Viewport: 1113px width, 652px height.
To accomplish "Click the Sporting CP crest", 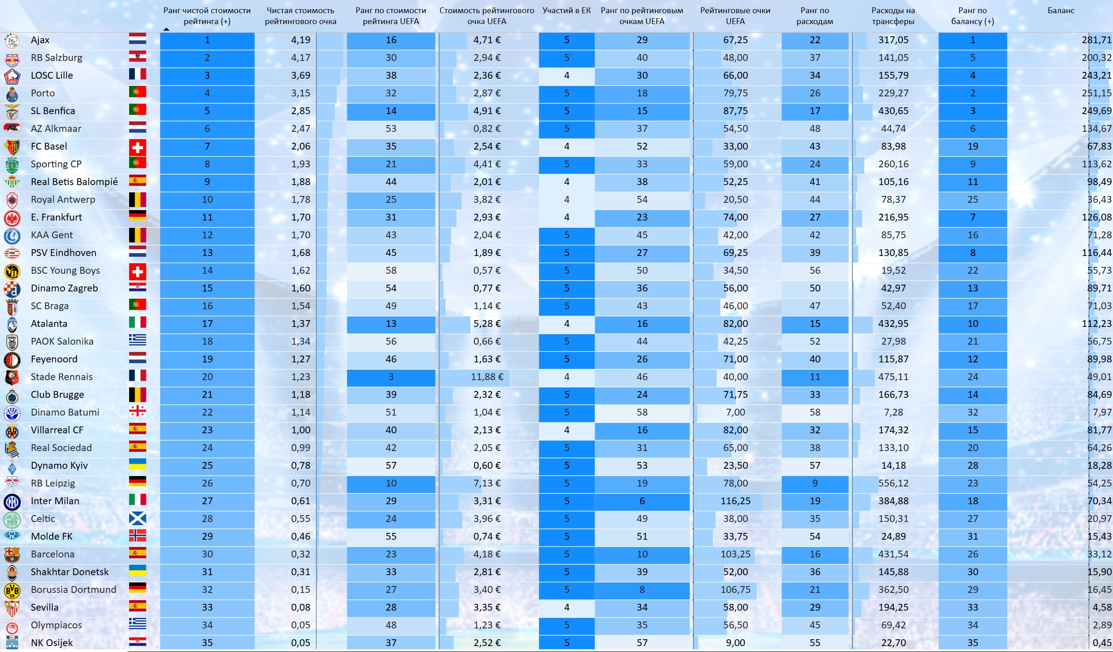I will coord(12,165).
